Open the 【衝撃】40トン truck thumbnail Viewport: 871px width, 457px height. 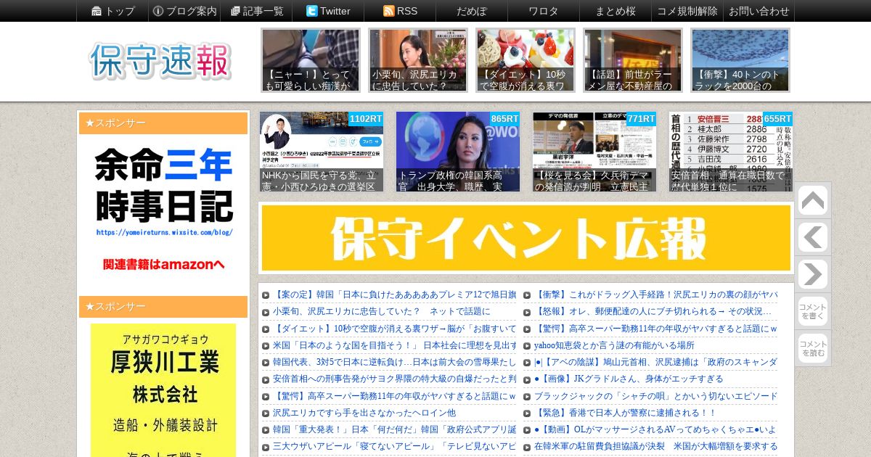point(740,60)
